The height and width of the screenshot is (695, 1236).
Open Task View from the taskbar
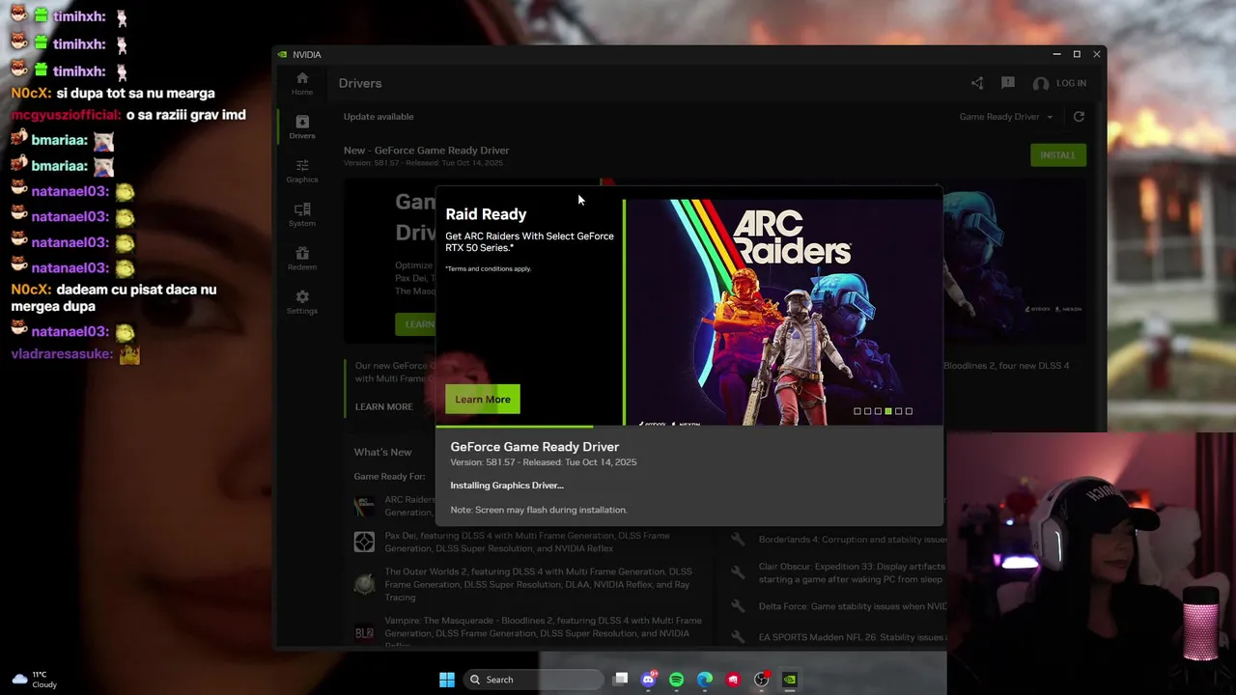pos(621,680)
